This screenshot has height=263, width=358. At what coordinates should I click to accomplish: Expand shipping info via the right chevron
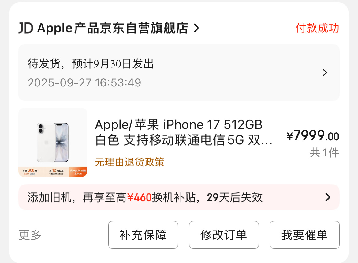click(x=325, y=73)
